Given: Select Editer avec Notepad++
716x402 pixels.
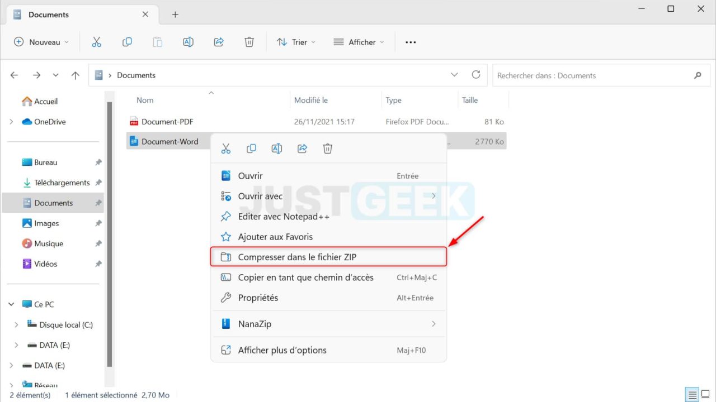Looking at the screenshot, I should coord(328,217).
